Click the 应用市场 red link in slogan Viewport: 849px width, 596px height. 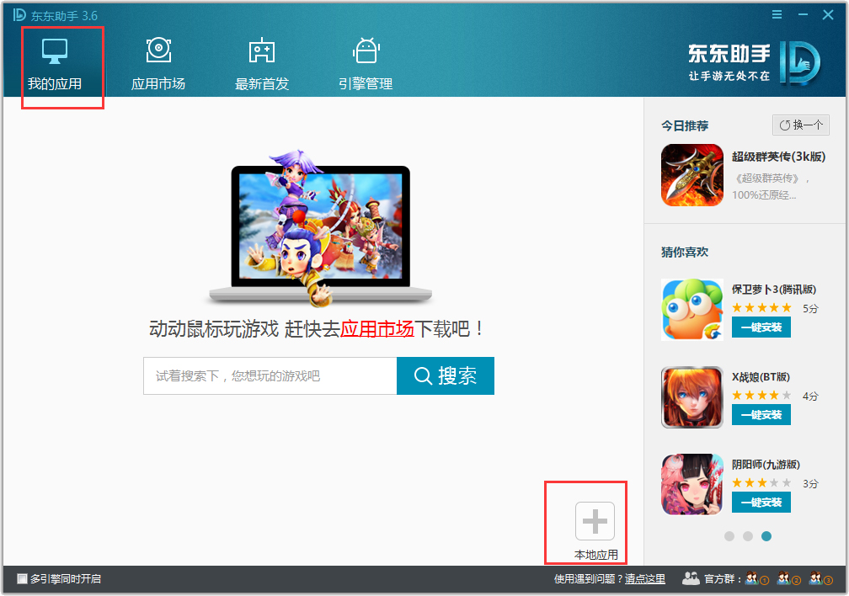click(x=376, y=328)
